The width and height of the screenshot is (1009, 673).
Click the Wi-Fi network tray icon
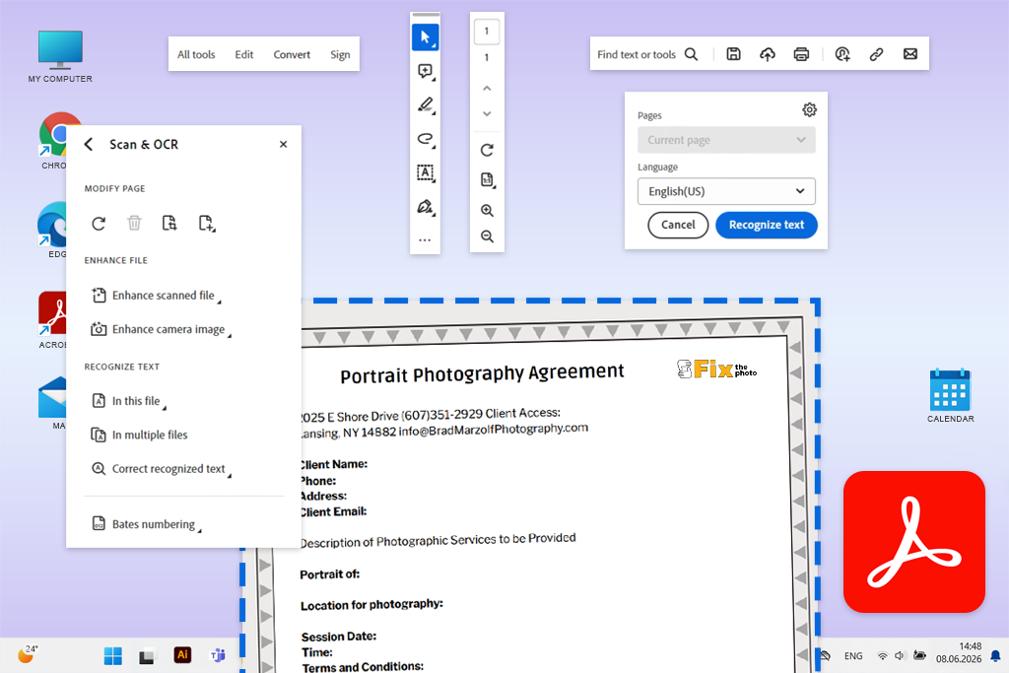(x=882, y=655)
